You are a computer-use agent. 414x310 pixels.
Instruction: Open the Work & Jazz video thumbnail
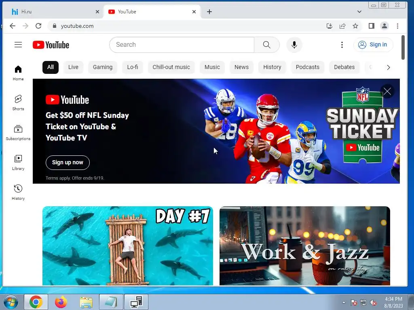(x=305, y=246)
